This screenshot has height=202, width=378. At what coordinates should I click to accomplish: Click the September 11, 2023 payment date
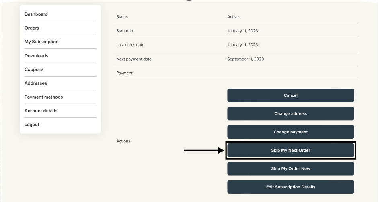245,59
